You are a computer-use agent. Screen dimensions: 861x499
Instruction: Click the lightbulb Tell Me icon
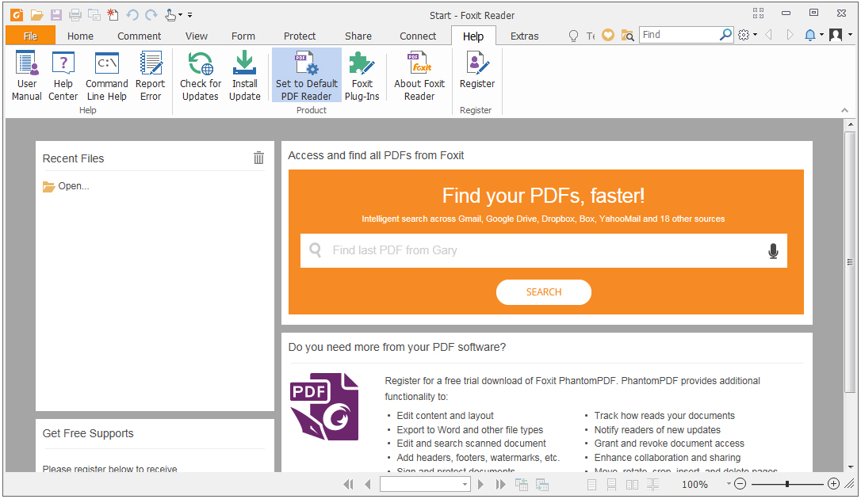[573, 36]
